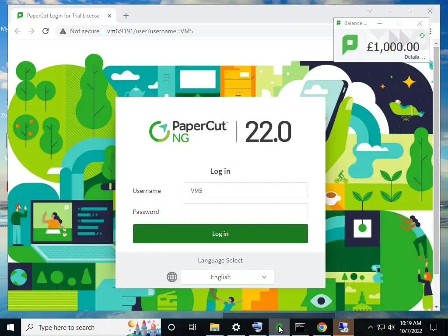Close the Balance window

tap(420, 23)
